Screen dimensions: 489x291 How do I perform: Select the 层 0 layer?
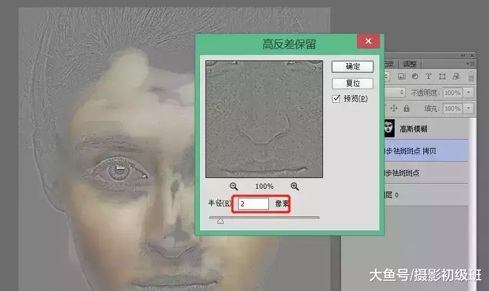tap(426, 195)
